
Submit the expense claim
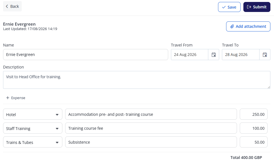(257, 7)
